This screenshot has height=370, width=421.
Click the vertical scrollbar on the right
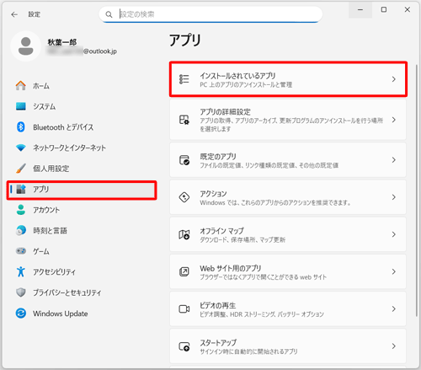click(x=417, y=190)
